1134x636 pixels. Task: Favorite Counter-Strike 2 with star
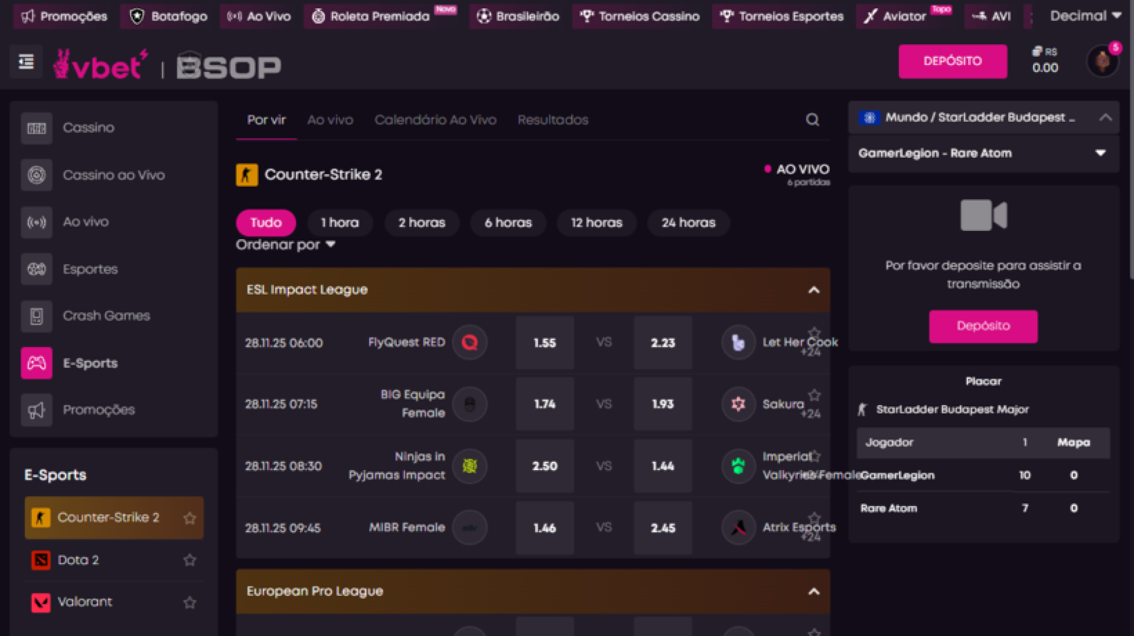[x=190, y=518]
